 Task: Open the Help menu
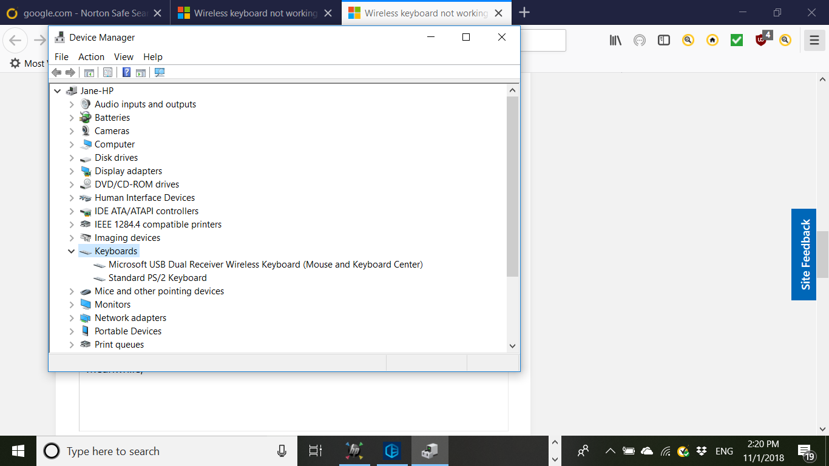coord(153,56)
